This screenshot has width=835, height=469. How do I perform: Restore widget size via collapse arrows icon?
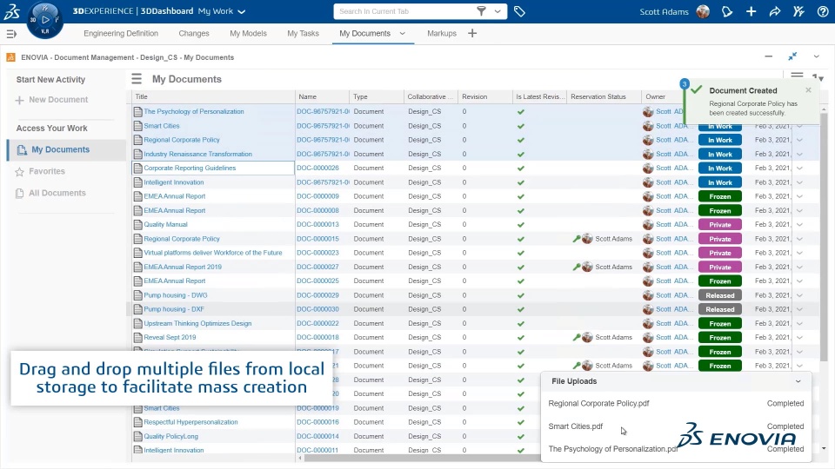[x=792, y=56]
